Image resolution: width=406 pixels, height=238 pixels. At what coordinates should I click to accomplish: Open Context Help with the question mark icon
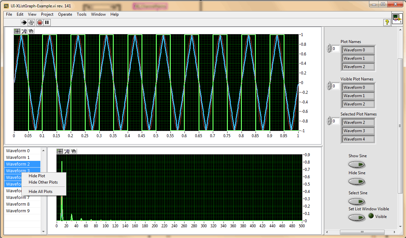[387, 22]
